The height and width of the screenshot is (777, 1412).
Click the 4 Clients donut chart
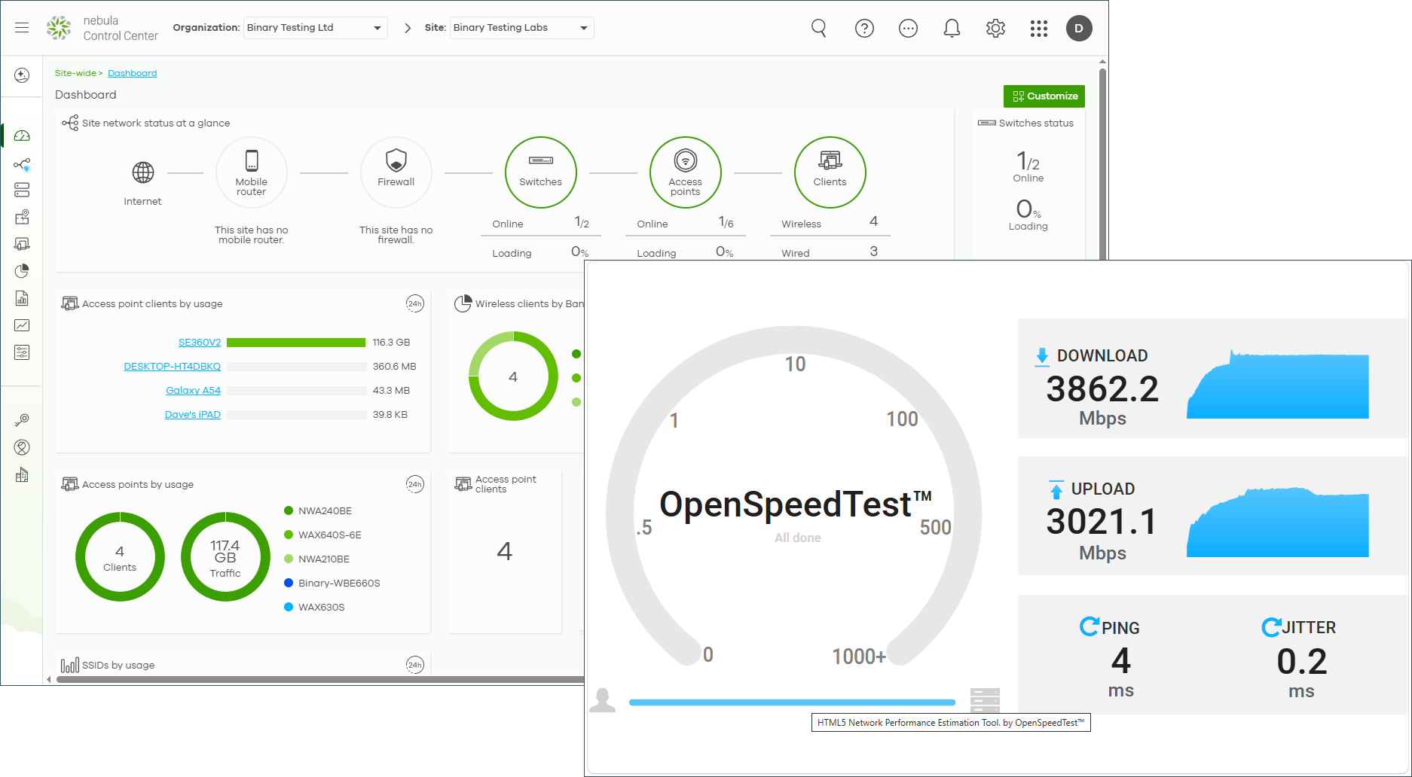pyautogui.click(x=120, y=557)
